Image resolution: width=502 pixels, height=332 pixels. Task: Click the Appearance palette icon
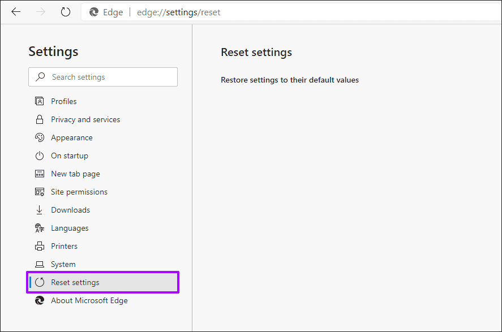coord(40,137)
